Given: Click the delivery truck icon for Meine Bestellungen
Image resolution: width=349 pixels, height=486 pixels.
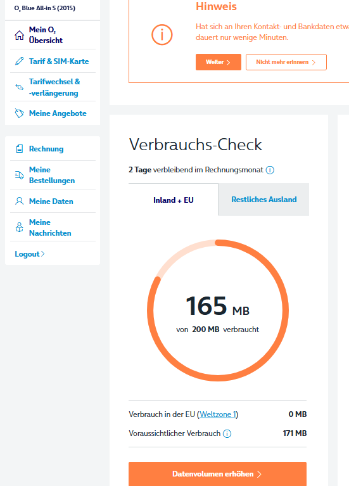Looking at the screenshot, I should (x=19, y=175).
